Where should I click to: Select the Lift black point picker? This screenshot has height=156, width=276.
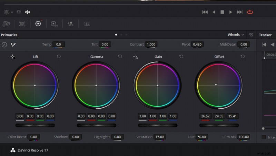pyautogui.click(x=13, y=57)
